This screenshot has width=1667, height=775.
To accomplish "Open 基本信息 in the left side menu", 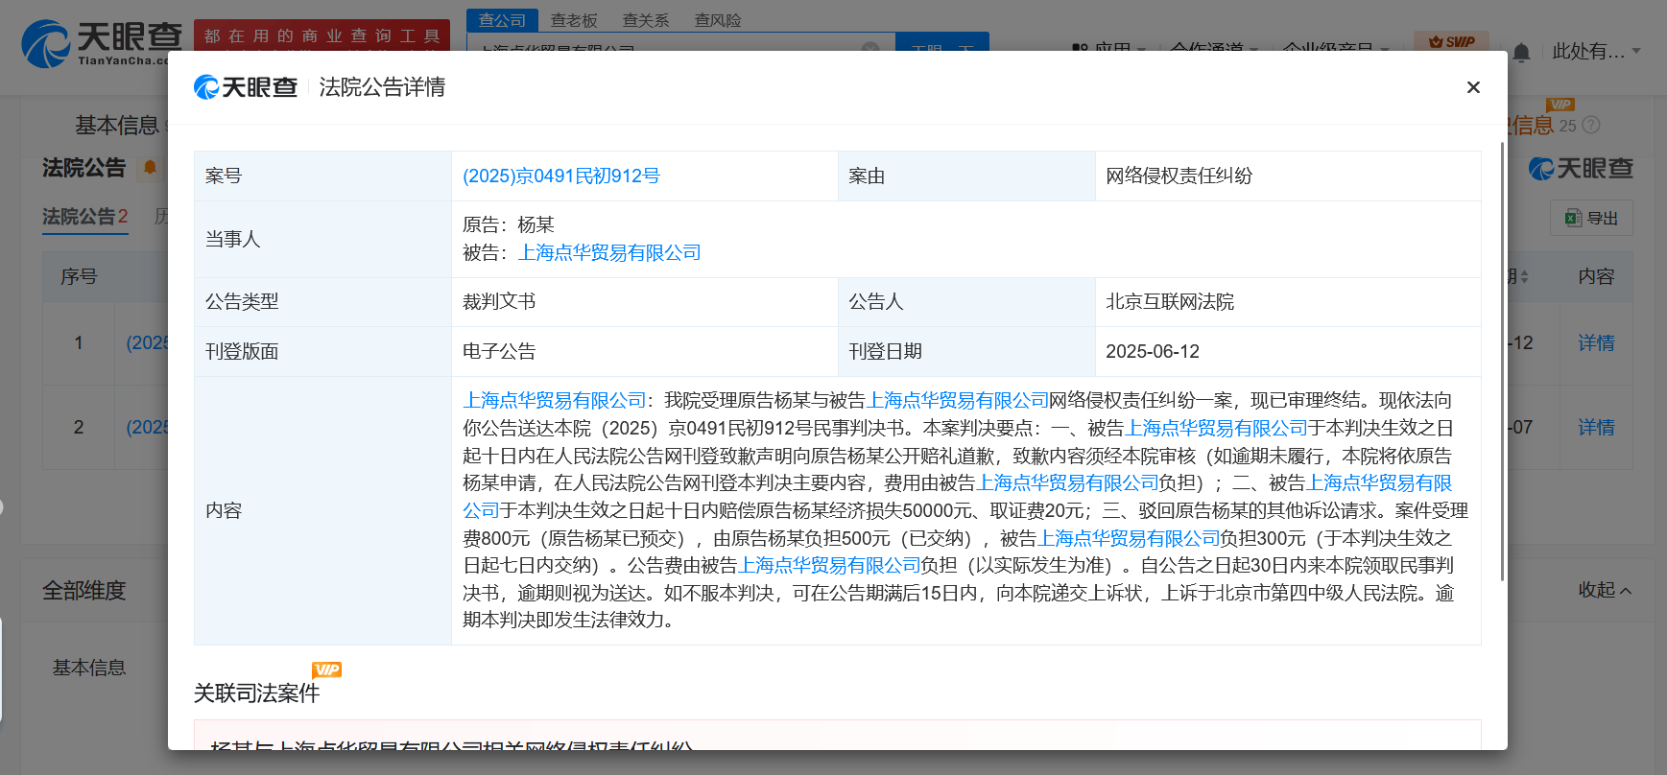I will pyautogui.click(x=89, y=668).
